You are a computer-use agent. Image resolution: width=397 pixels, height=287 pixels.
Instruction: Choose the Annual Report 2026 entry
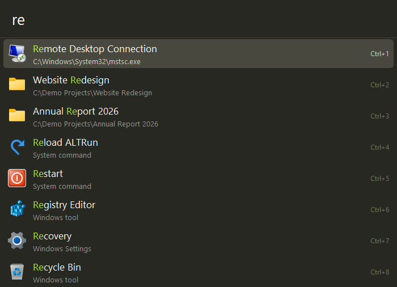tap(198, 116)
